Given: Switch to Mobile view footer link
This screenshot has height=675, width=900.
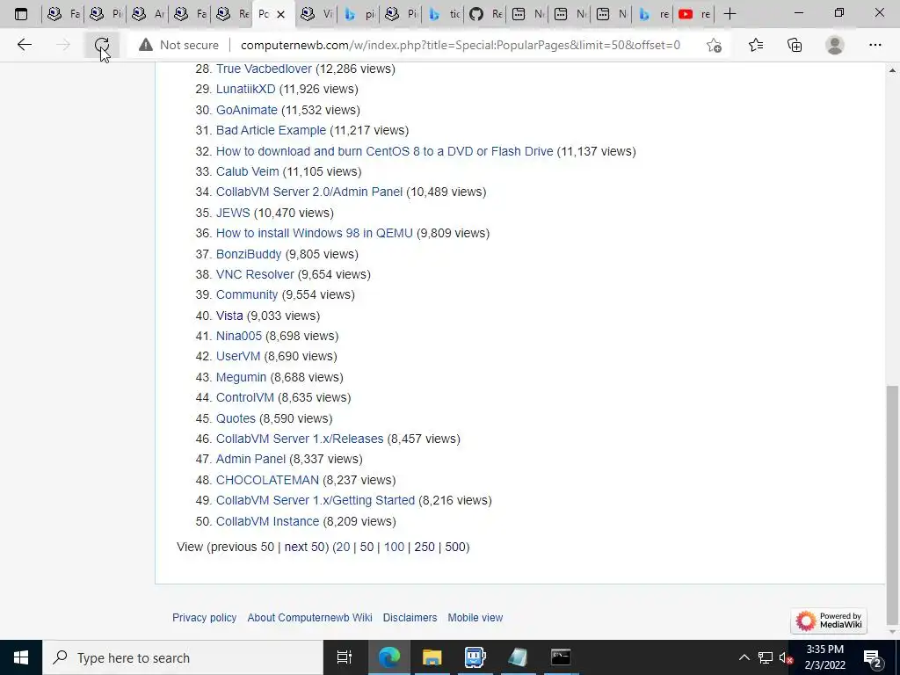Looking at the screenshot, I should [475, 618].
